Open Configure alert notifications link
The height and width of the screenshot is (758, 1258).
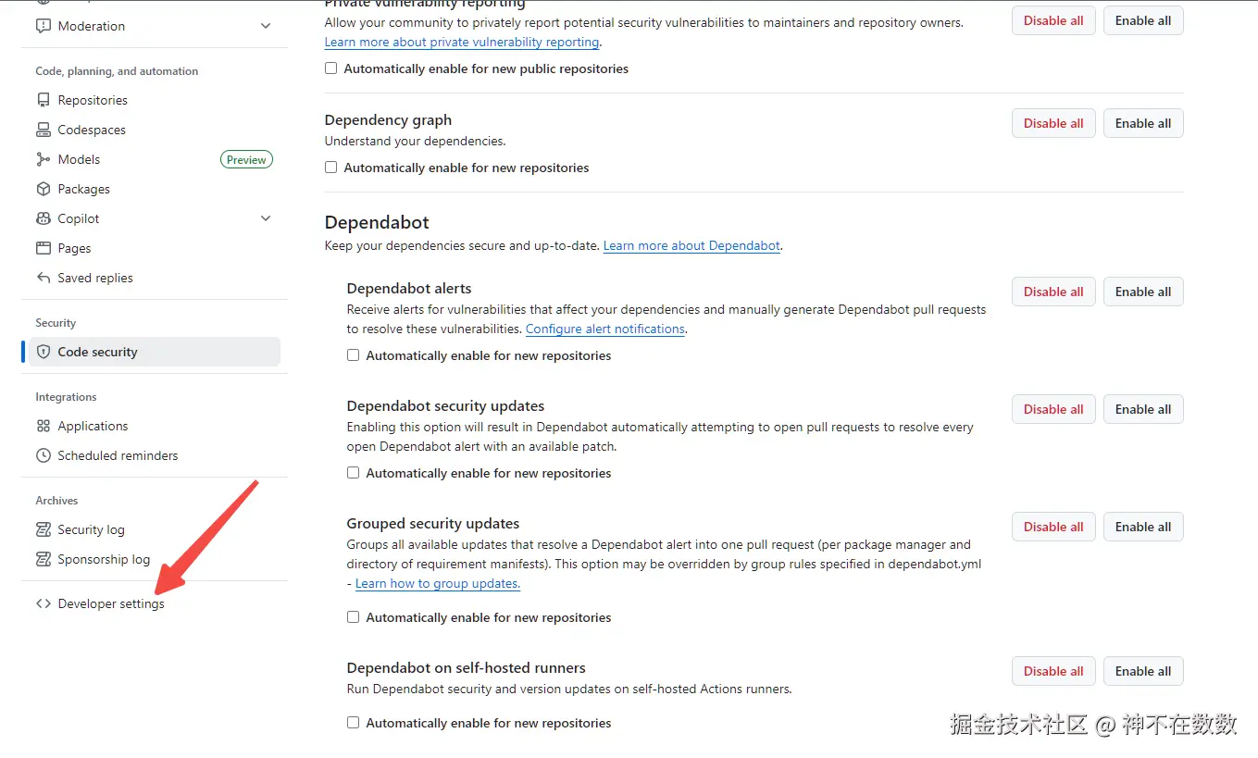coord(604,329)
